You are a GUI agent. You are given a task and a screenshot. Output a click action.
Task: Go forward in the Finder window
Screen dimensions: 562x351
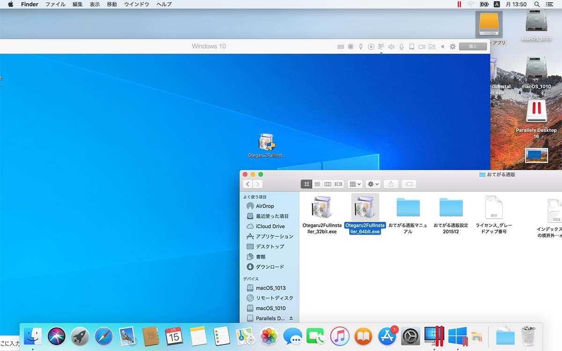(258, 184)
